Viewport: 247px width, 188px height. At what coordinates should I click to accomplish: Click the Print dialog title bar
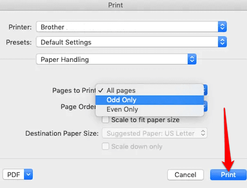click(123, 5)
